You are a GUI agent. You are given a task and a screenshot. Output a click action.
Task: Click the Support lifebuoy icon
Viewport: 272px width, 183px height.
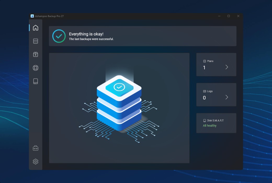click(36, 68)
